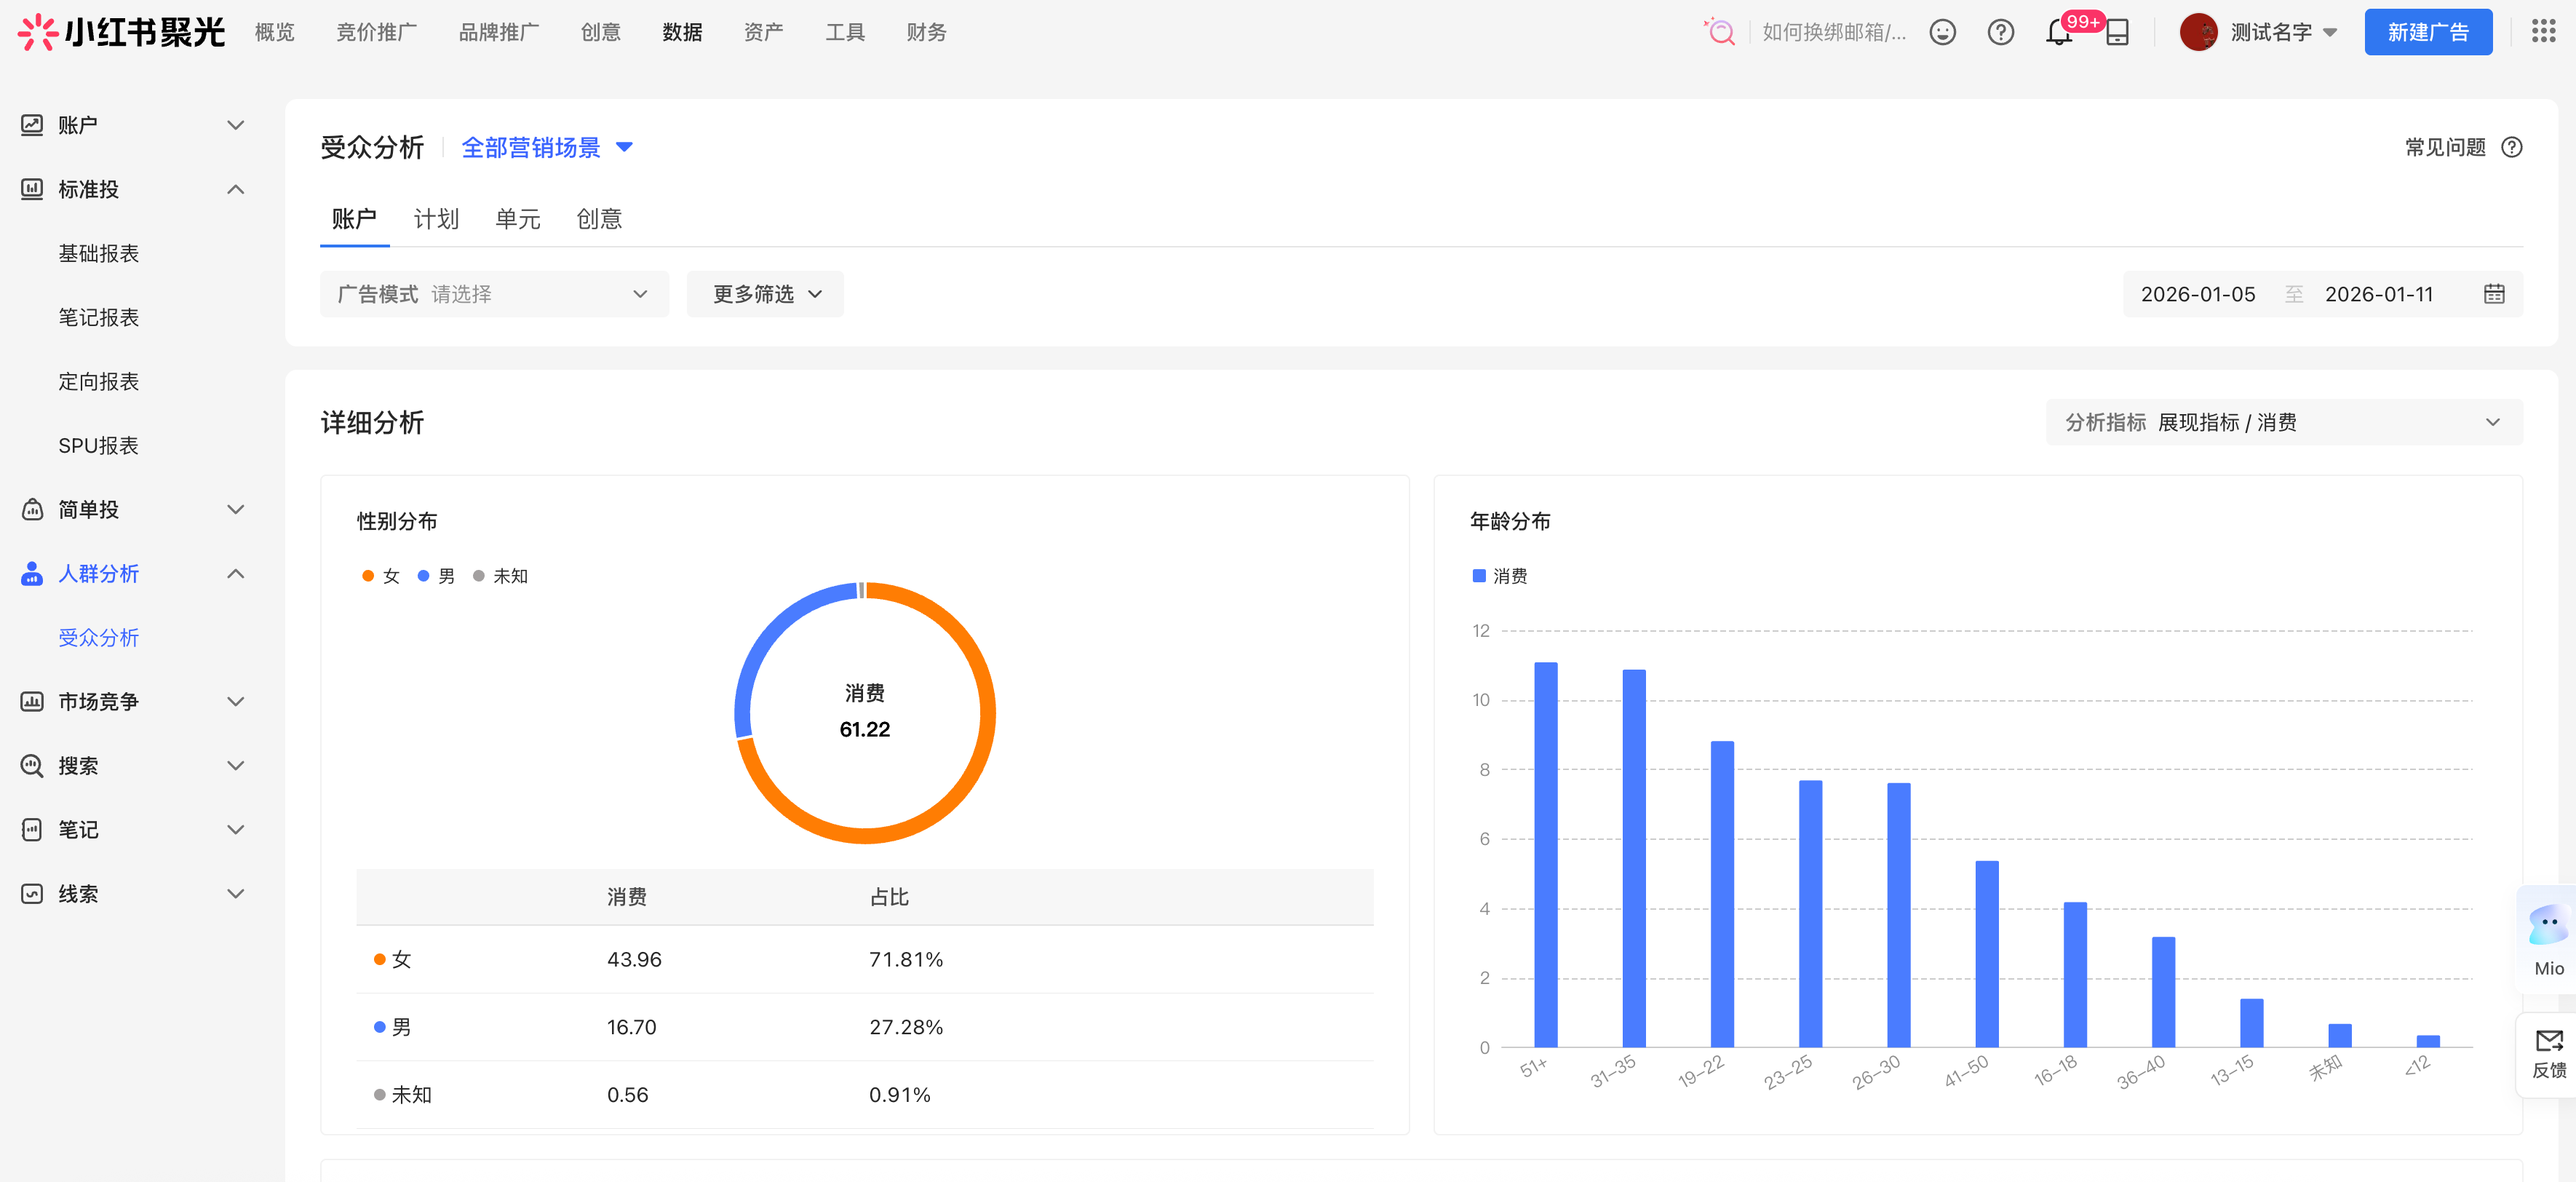This screenshot has height=1182, width=2576.
Task: Click the smiley face feedback icon
Action: click(1942, 32)
